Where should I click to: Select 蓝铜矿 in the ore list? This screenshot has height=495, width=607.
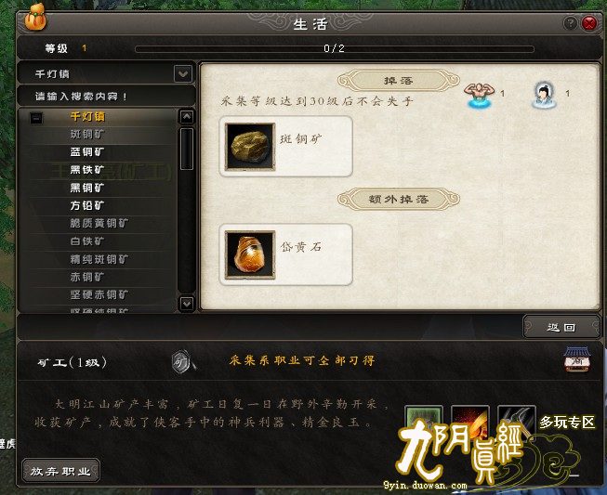(87, 152)
